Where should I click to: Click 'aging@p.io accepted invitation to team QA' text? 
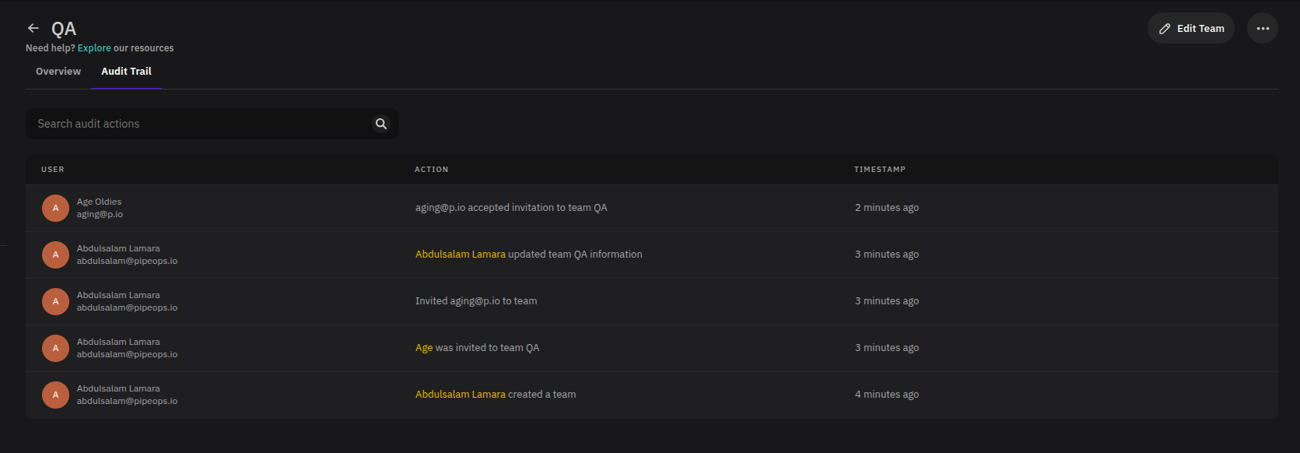tap(511, 208)
